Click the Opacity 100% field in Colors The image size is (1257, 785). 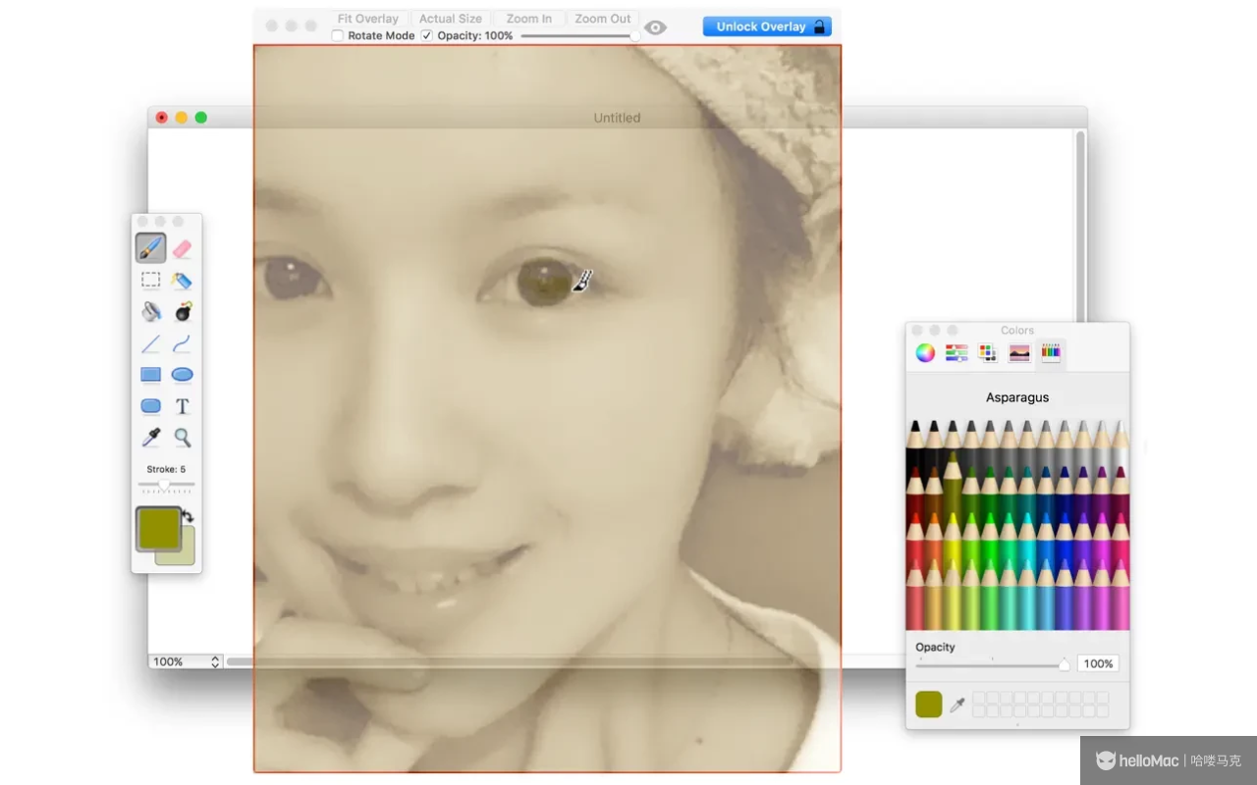(1098, 664)
